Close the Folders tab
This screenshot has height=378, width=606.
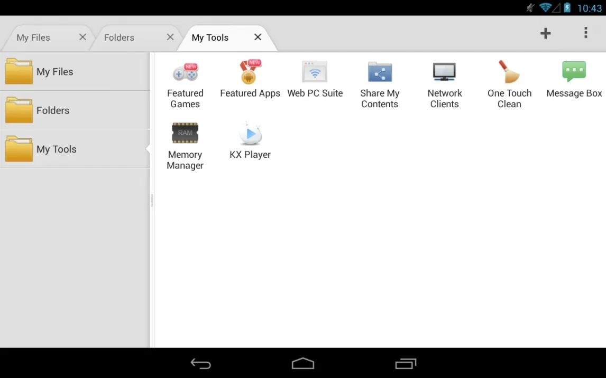click(170, 37)
